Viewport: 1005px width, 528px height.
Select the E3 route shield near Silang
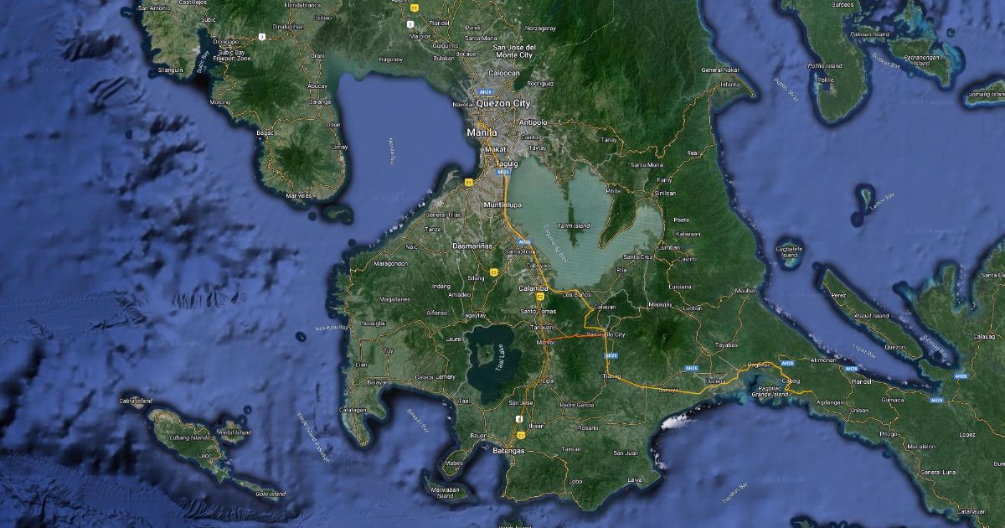pyautogui.click(x=495, y=272)
